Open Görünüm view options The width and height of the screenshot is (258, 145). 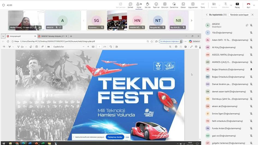point(165,5)
